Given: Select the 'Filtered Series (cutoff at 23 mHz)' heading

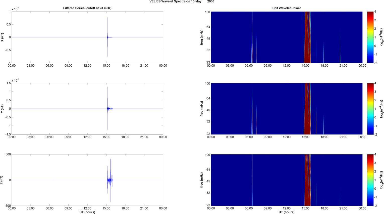Looking at the screenshot, I should (87, 8).
